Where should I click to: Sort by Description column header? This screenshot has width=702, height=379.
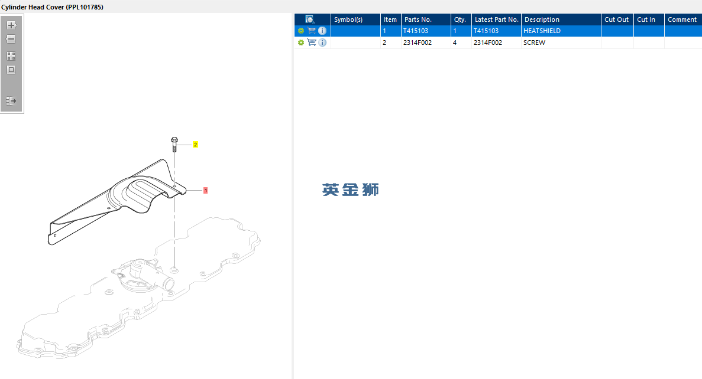561,19
